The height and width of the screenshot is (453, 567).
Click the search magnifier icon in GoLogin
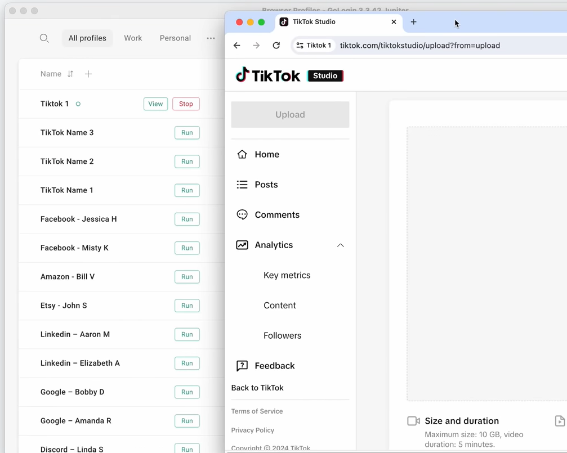(44, 38)
